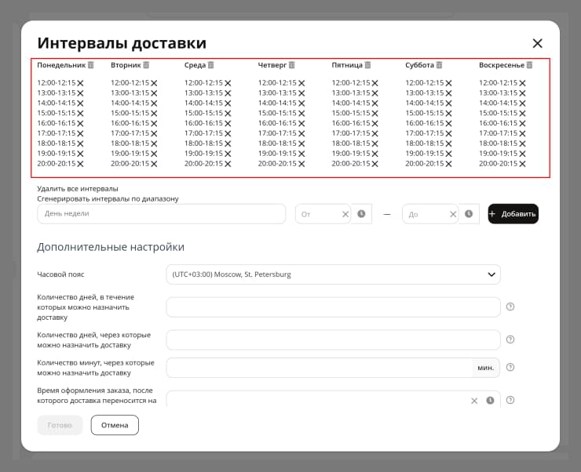Click Сгенерировать интервалы по диапазону link
581x472 pixels.
pos(108,198)
